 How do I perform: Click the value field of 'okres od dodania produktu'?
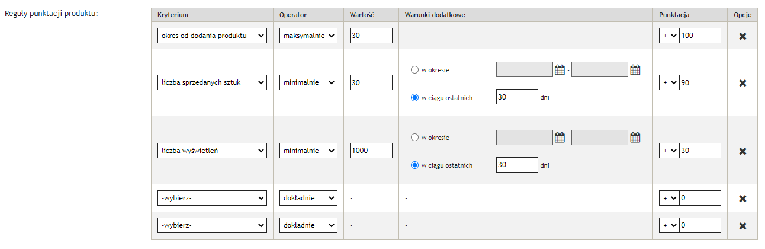tap(371, 36)
